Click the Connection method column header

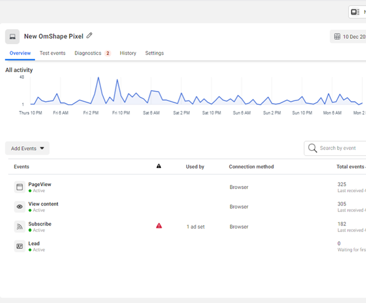pyautogui.click(x=251, y=167)
